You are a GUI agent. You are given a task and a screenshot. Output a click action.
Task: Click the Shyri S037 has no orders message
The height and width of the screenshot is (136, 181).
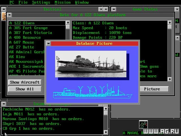32,124
